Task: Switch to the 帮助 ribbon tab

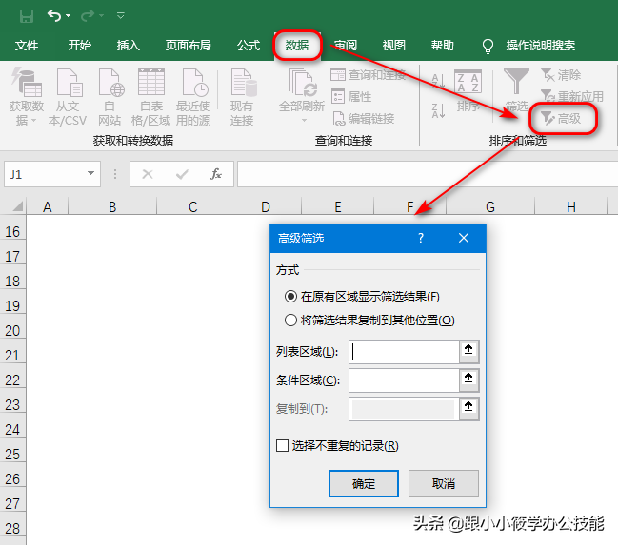Action: (442, 46)
